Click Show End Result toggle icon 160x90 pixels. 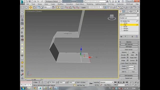coord(125,37)
